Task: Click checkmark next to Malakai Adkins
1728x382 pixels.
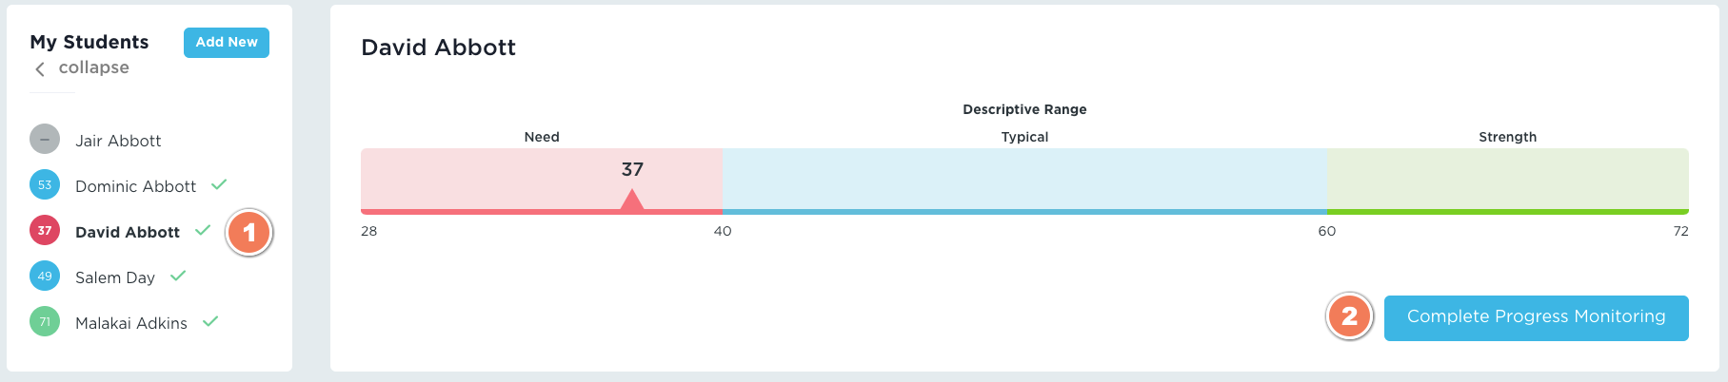Action: 210,321
